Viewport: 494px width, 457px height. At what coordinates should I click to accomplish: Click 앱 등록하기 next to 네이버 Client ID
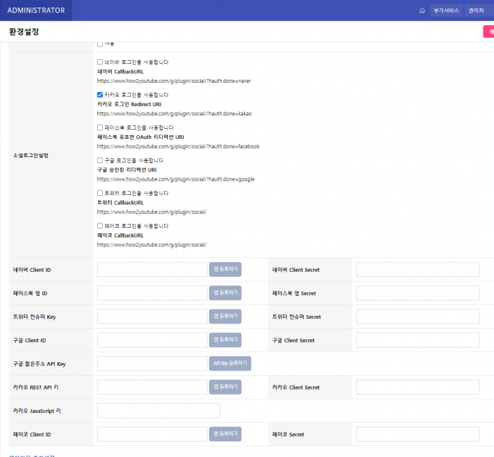pos(225,269)
